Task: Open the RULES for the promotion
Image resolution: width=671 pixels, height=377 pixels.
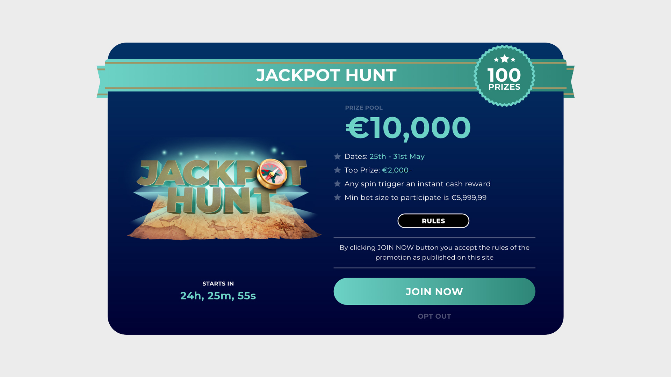Action: point(433,221)
